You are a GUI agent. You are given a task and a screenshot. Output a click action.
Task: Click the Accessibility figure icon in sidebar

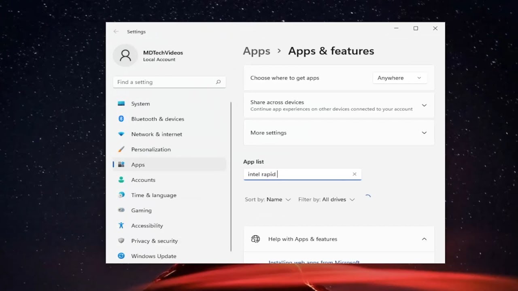121,226
